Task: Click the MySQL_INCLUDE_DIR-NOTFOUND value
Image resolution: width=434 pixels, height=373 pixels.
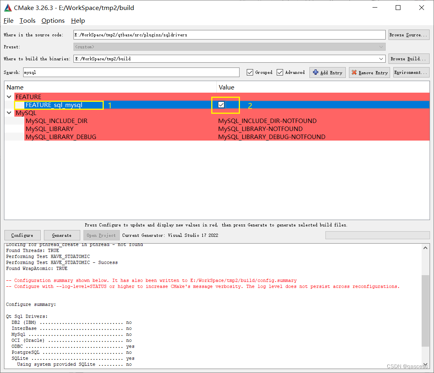Action: click(x=268, y=121)
